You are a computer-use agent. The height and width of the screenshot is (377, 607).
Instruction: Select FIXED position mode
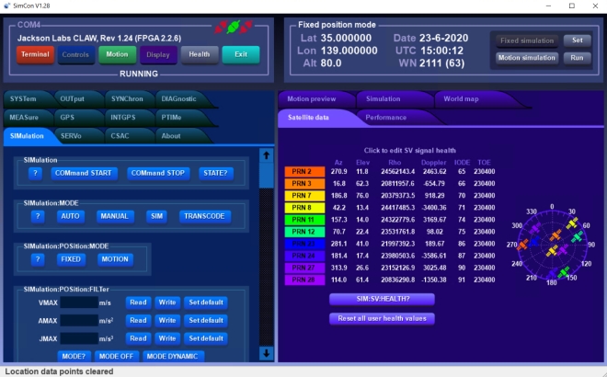click(x=71, y=259)
